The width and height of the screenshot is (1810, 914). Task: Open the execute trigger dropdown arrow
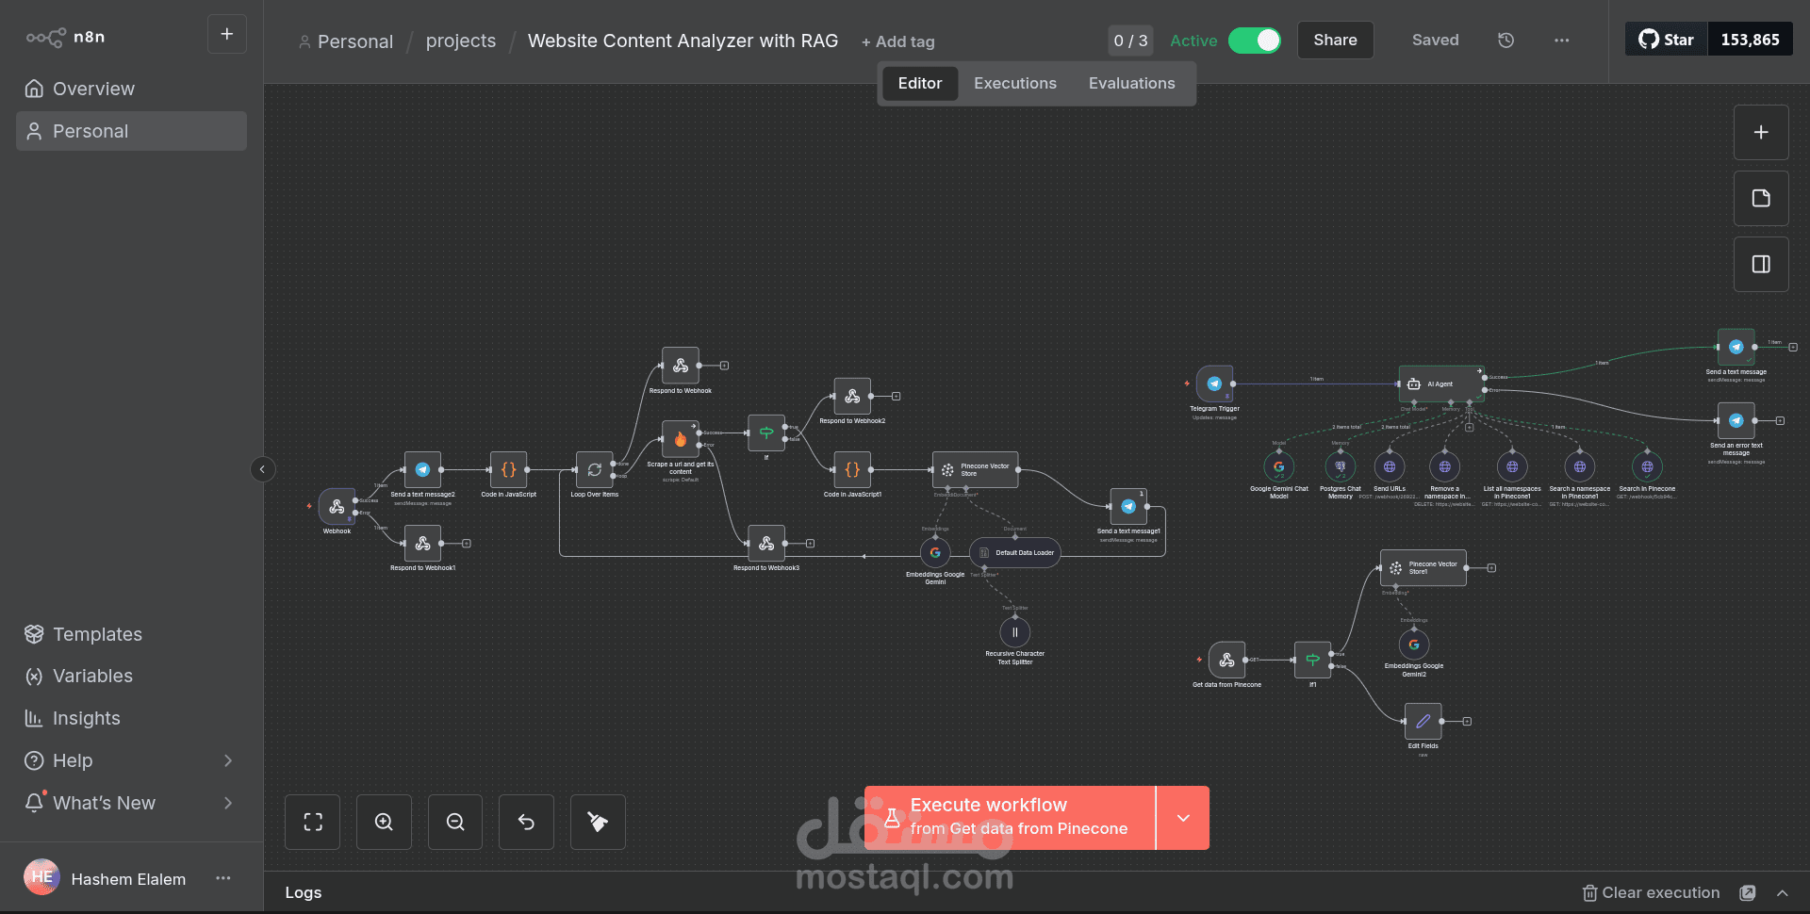[1183, 818]
